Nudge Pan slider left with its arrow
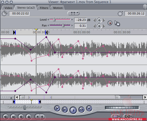Image resolution: width=147 pixels, height=121 pixels. click(48, 25)
